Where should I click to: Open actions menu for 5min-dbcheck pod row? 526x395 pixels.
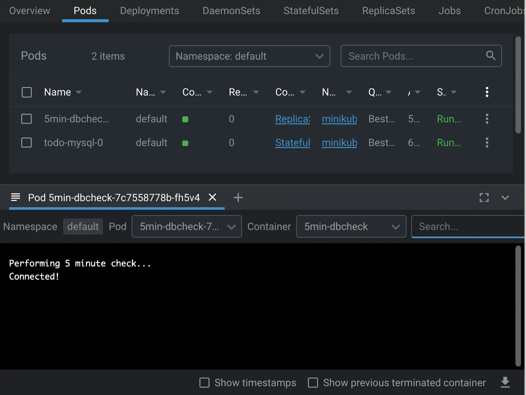[x=487, y=119]
